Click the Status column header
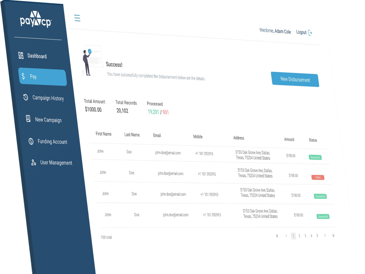Screen dimensions: 365x274 click(x=313, y=140)
